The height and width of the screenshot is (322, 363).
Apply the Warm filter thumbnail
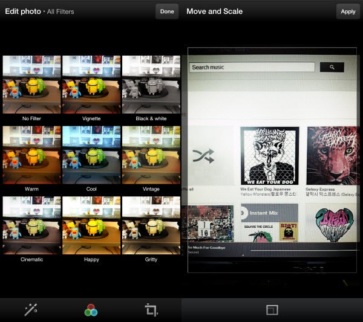pos(31,155)
